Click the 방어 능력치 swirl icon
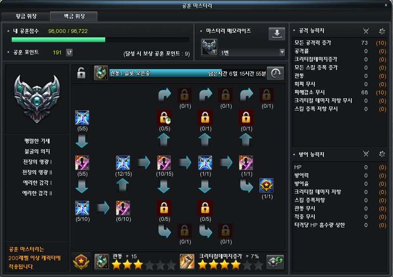 pyautogui.click(x=382, y=154)
